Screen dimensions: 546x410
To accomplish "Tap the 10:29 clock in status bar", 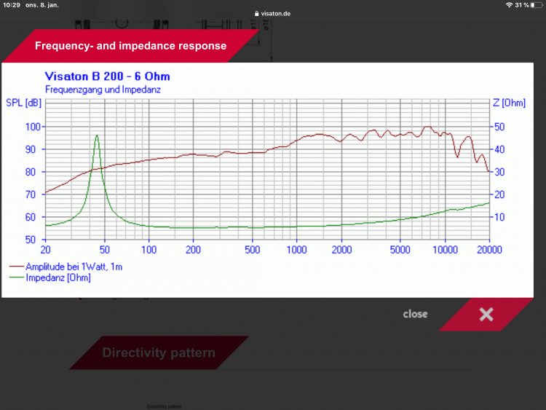I will [12, 5].
